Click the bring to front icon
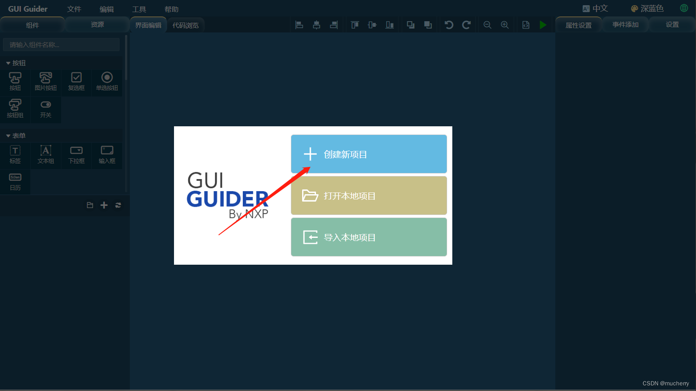696x391 pixels. pos(411,25)
